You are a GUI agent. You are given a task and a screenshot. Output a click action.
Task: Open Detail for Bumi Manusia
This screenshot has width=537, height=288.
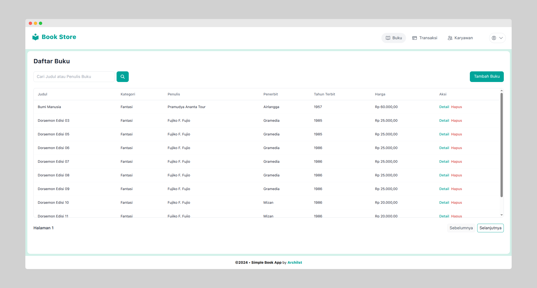[444, 107]
